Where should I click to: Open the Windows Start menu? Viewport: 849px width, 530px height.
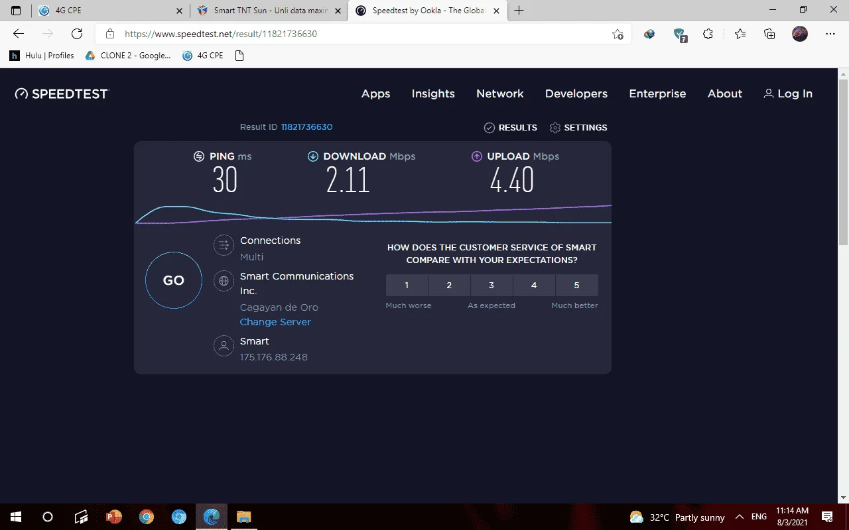tap(16, 517)
